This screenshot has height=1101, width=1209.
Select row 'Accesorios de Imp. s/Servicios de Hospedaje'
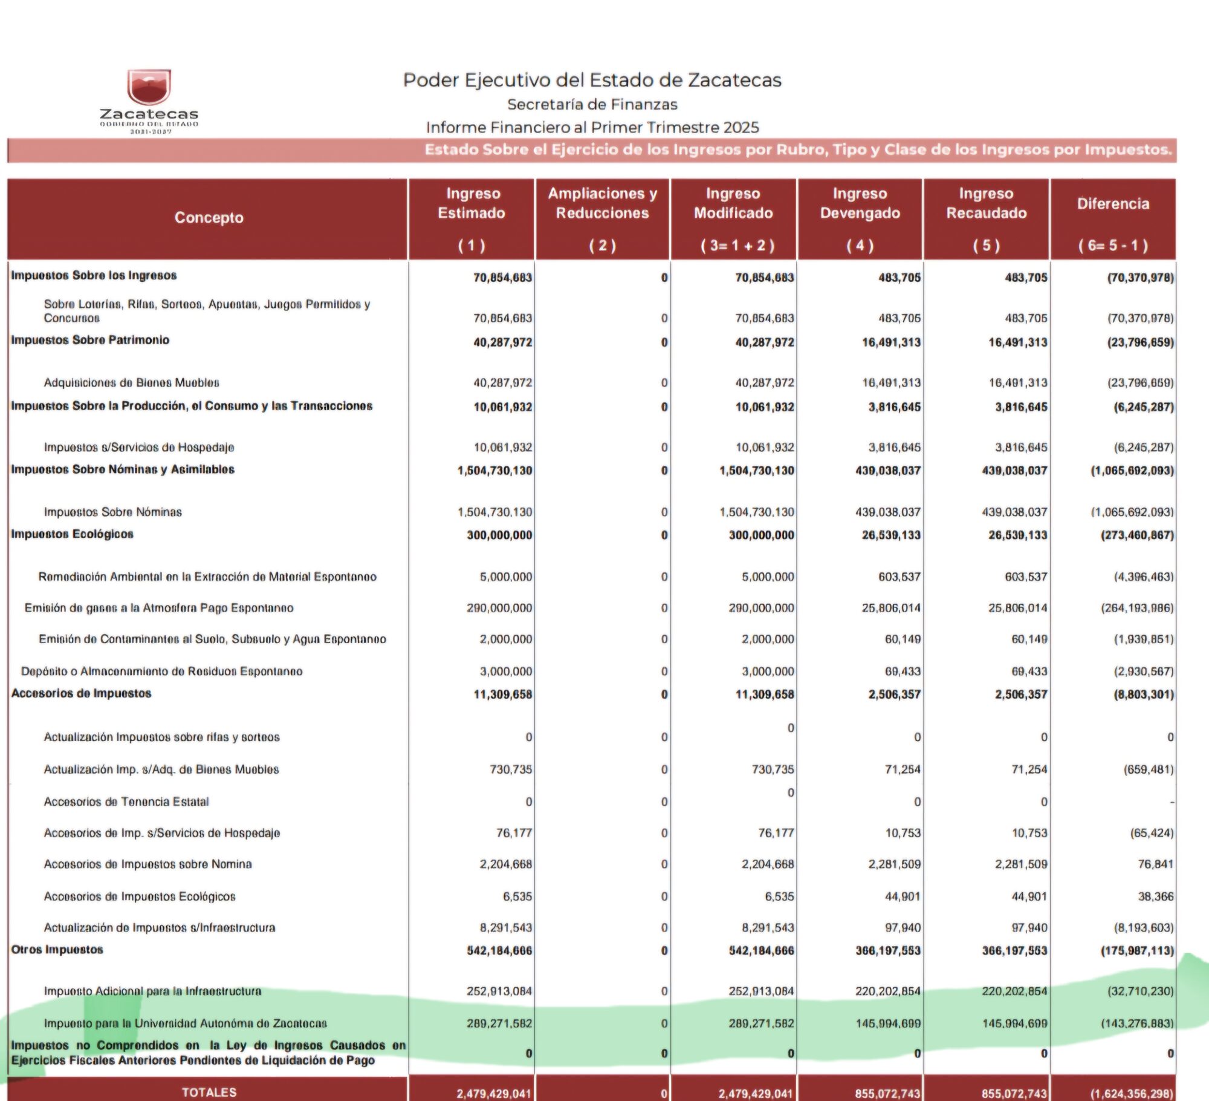(x=592, y=833)
